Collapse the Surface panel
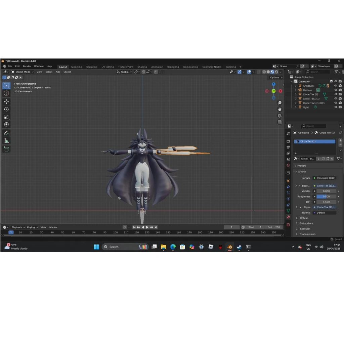 (301, 172)
